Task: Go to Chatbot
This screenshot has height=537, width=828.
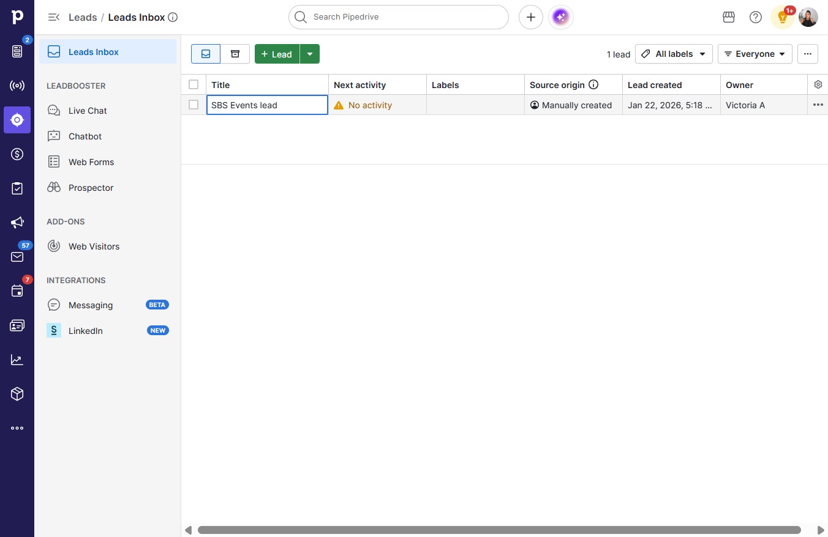Action: [x=108, y=136]
